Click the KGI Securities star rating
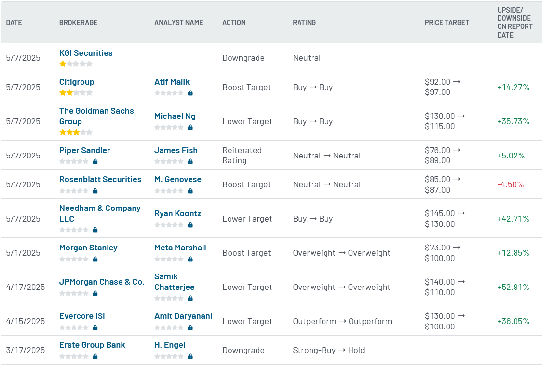 tap(76, 64)
